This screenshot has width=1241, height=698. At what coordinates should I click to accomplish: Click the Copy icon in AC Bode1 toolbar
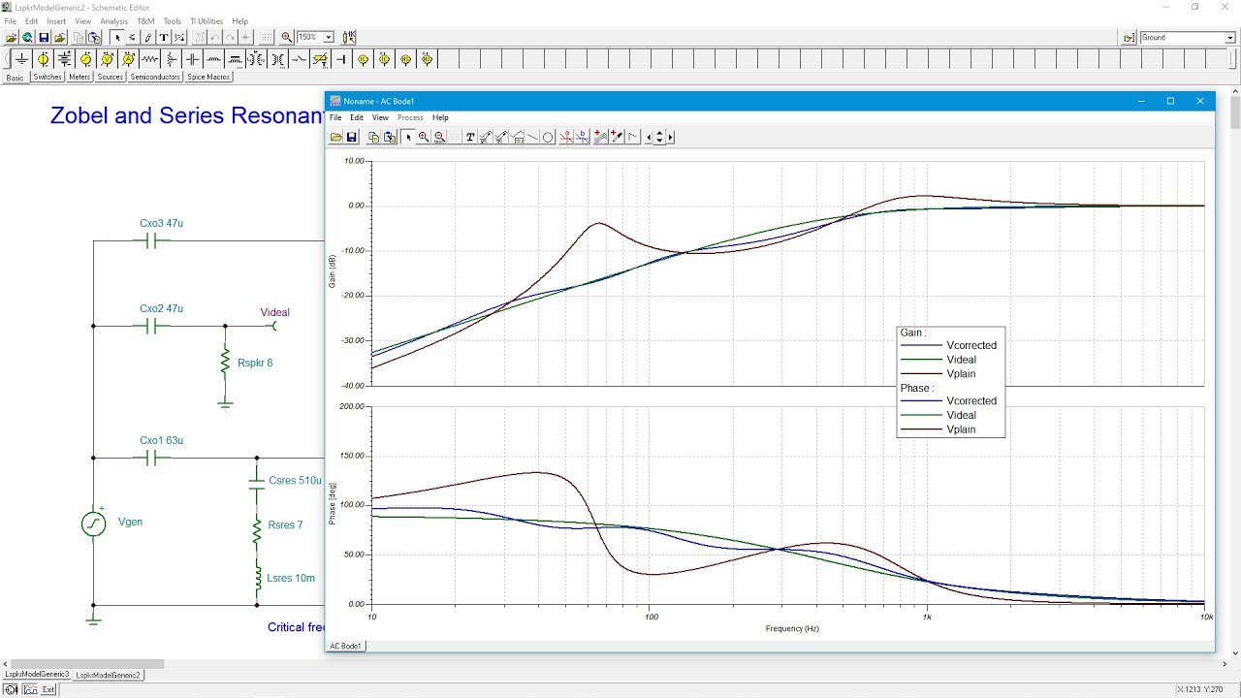[x=373, y=137]
